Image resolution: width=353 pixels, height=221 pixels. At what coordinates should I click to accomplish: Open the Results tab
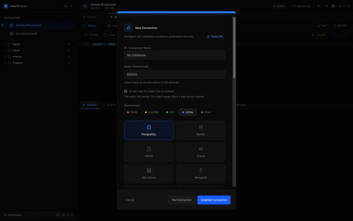90,105
